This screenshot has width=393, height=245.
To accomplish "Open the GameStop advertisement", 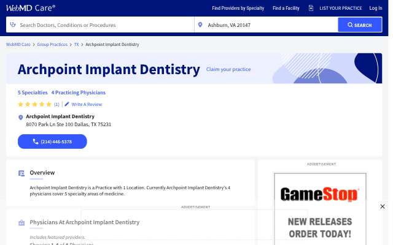I will coord(320,209).
